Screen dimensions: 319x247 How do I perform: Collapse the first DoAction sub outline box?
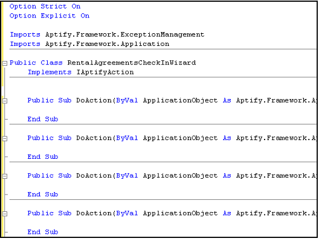[x=5, y=101]
